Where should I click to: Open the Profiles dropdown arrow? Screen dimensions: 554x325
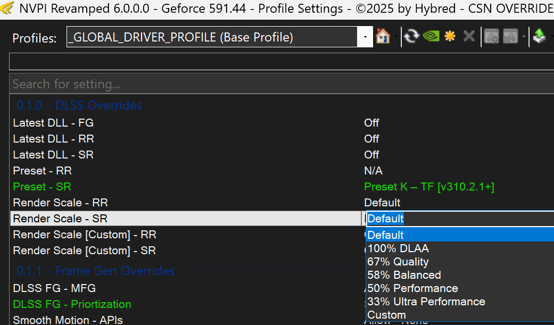pos(365,37)
